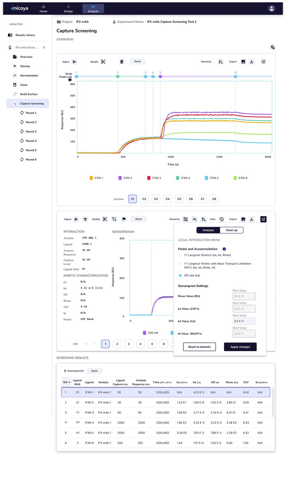Viewport: 286px width, 479px height.
Task: Click sensorgram scissors Modify icon
Action: pos(105,219)
